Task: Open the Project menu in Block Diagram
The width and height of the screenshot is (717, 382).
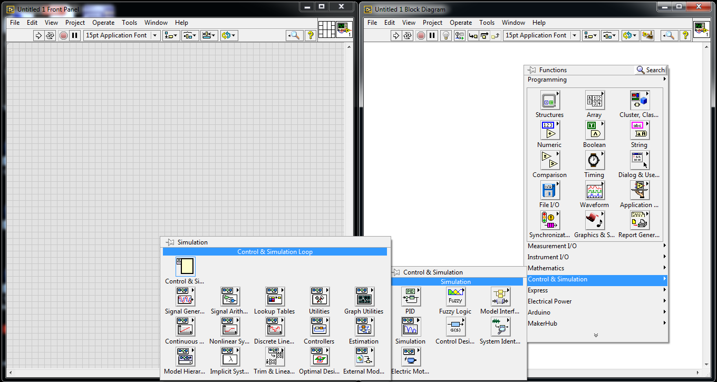Action: (x=432, y=23)
